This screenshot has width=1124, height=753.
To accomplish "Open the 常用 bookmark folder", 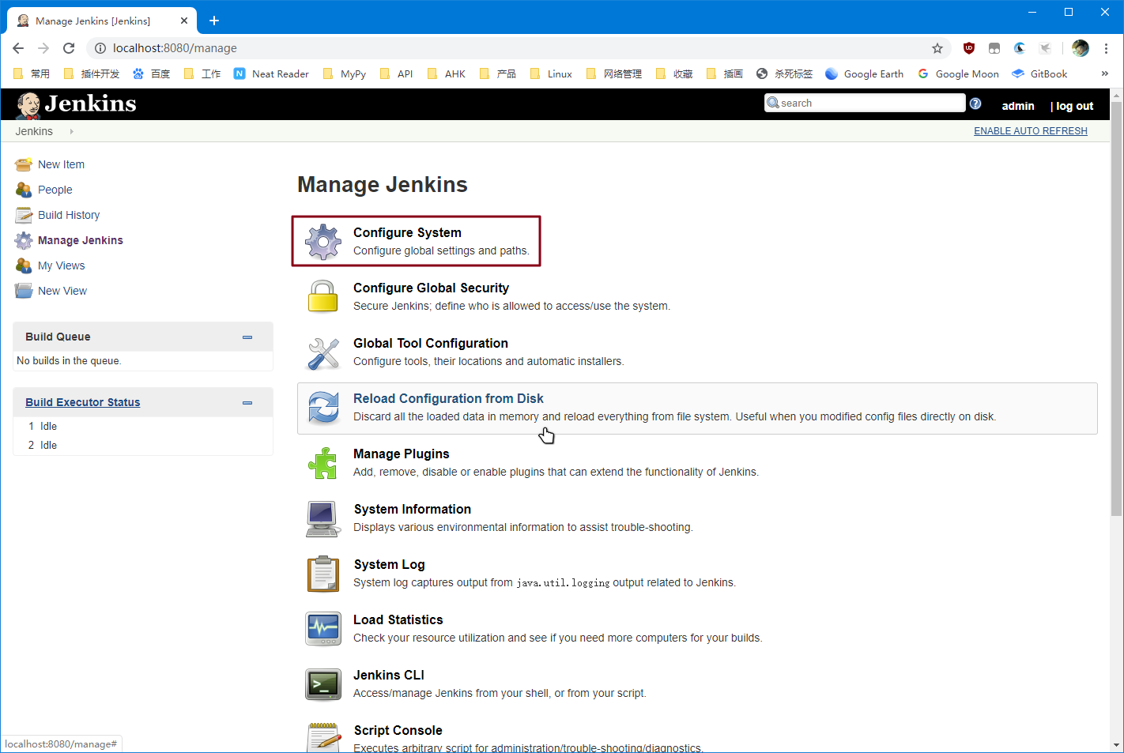I will click(32, 73).
